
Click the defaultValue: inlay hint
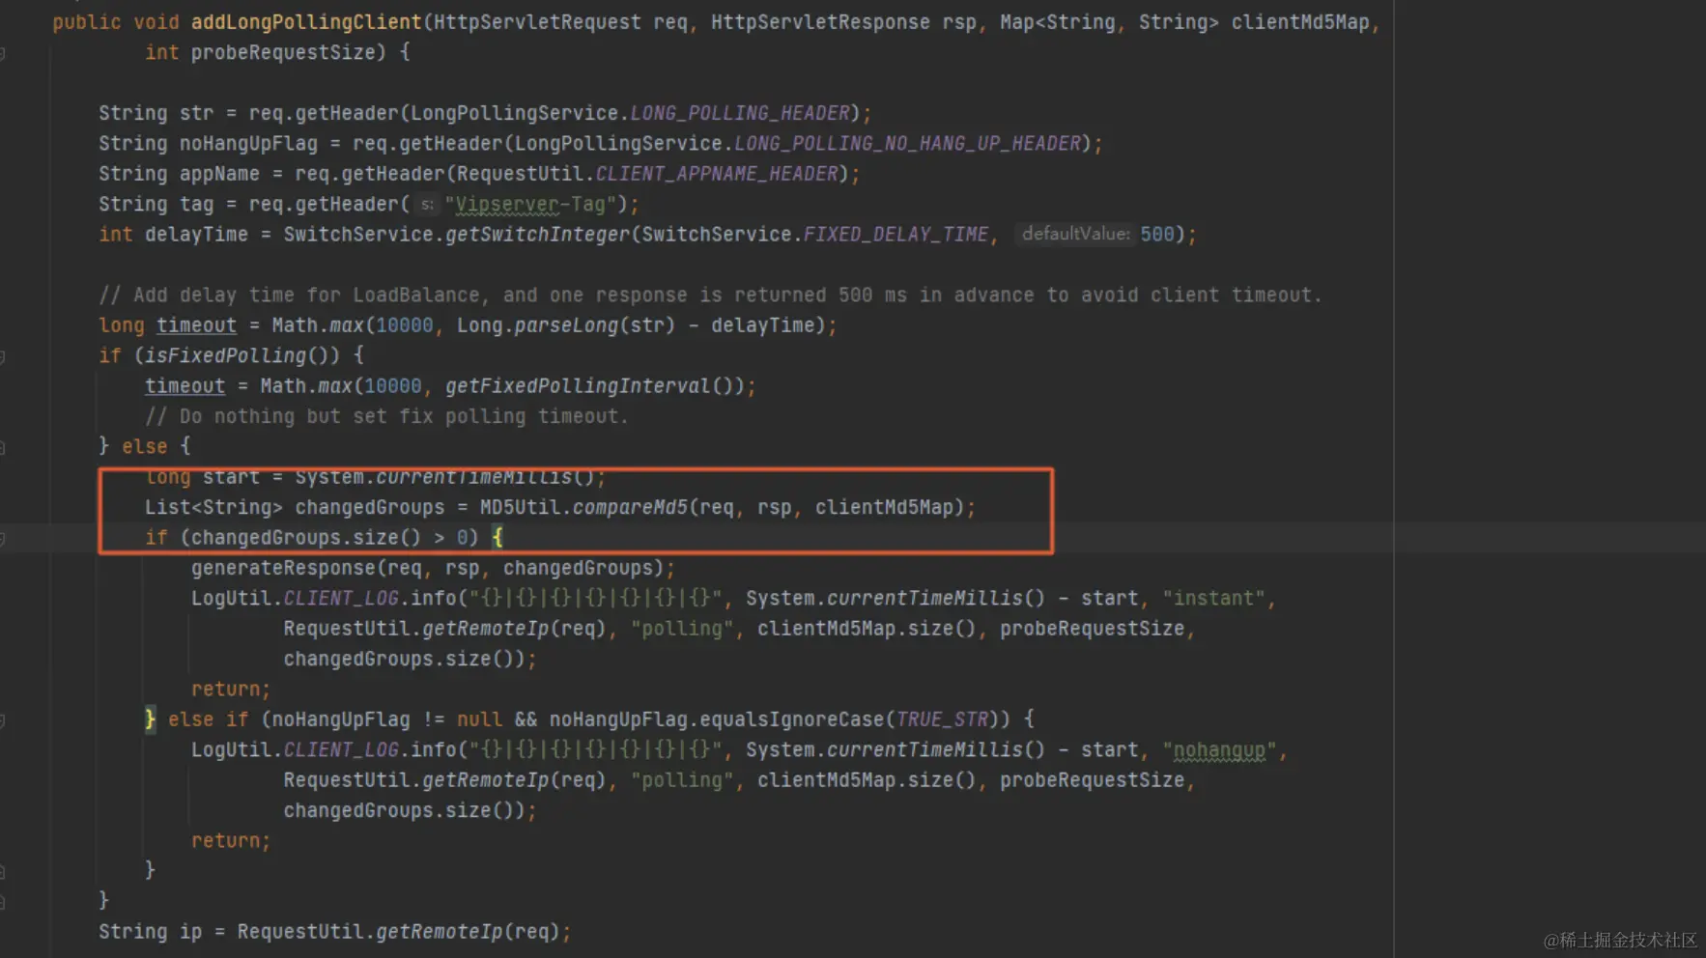click(x=1075, y=235)
